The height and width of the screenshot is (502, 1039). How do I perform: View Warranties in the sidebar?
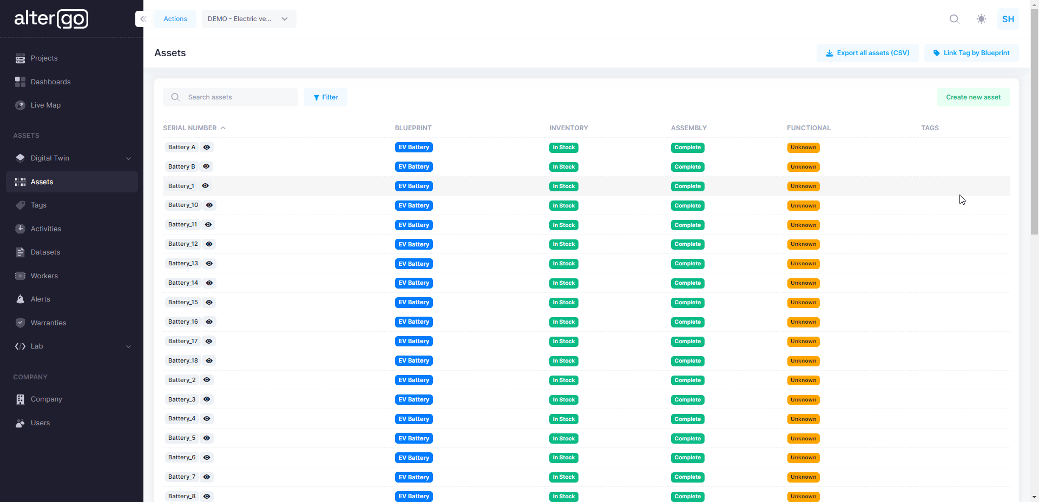(x=48, y=323)
